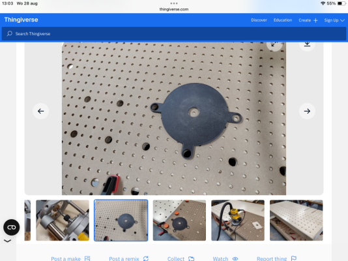Open the Discover menu
This screenshot has width=348, height=261.
tap(259, 20)
